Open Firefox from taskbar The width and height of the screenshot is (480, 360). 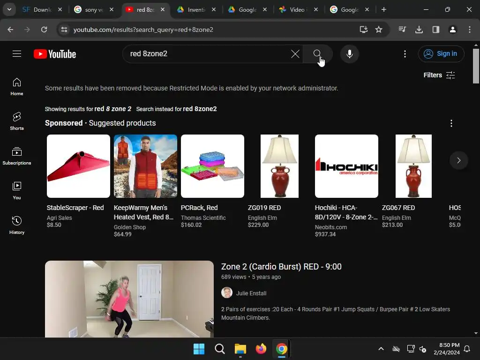(261, 349)
